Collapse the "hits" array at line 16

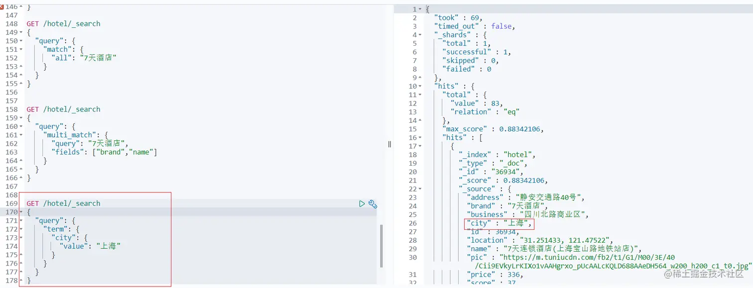click(420, 137)
